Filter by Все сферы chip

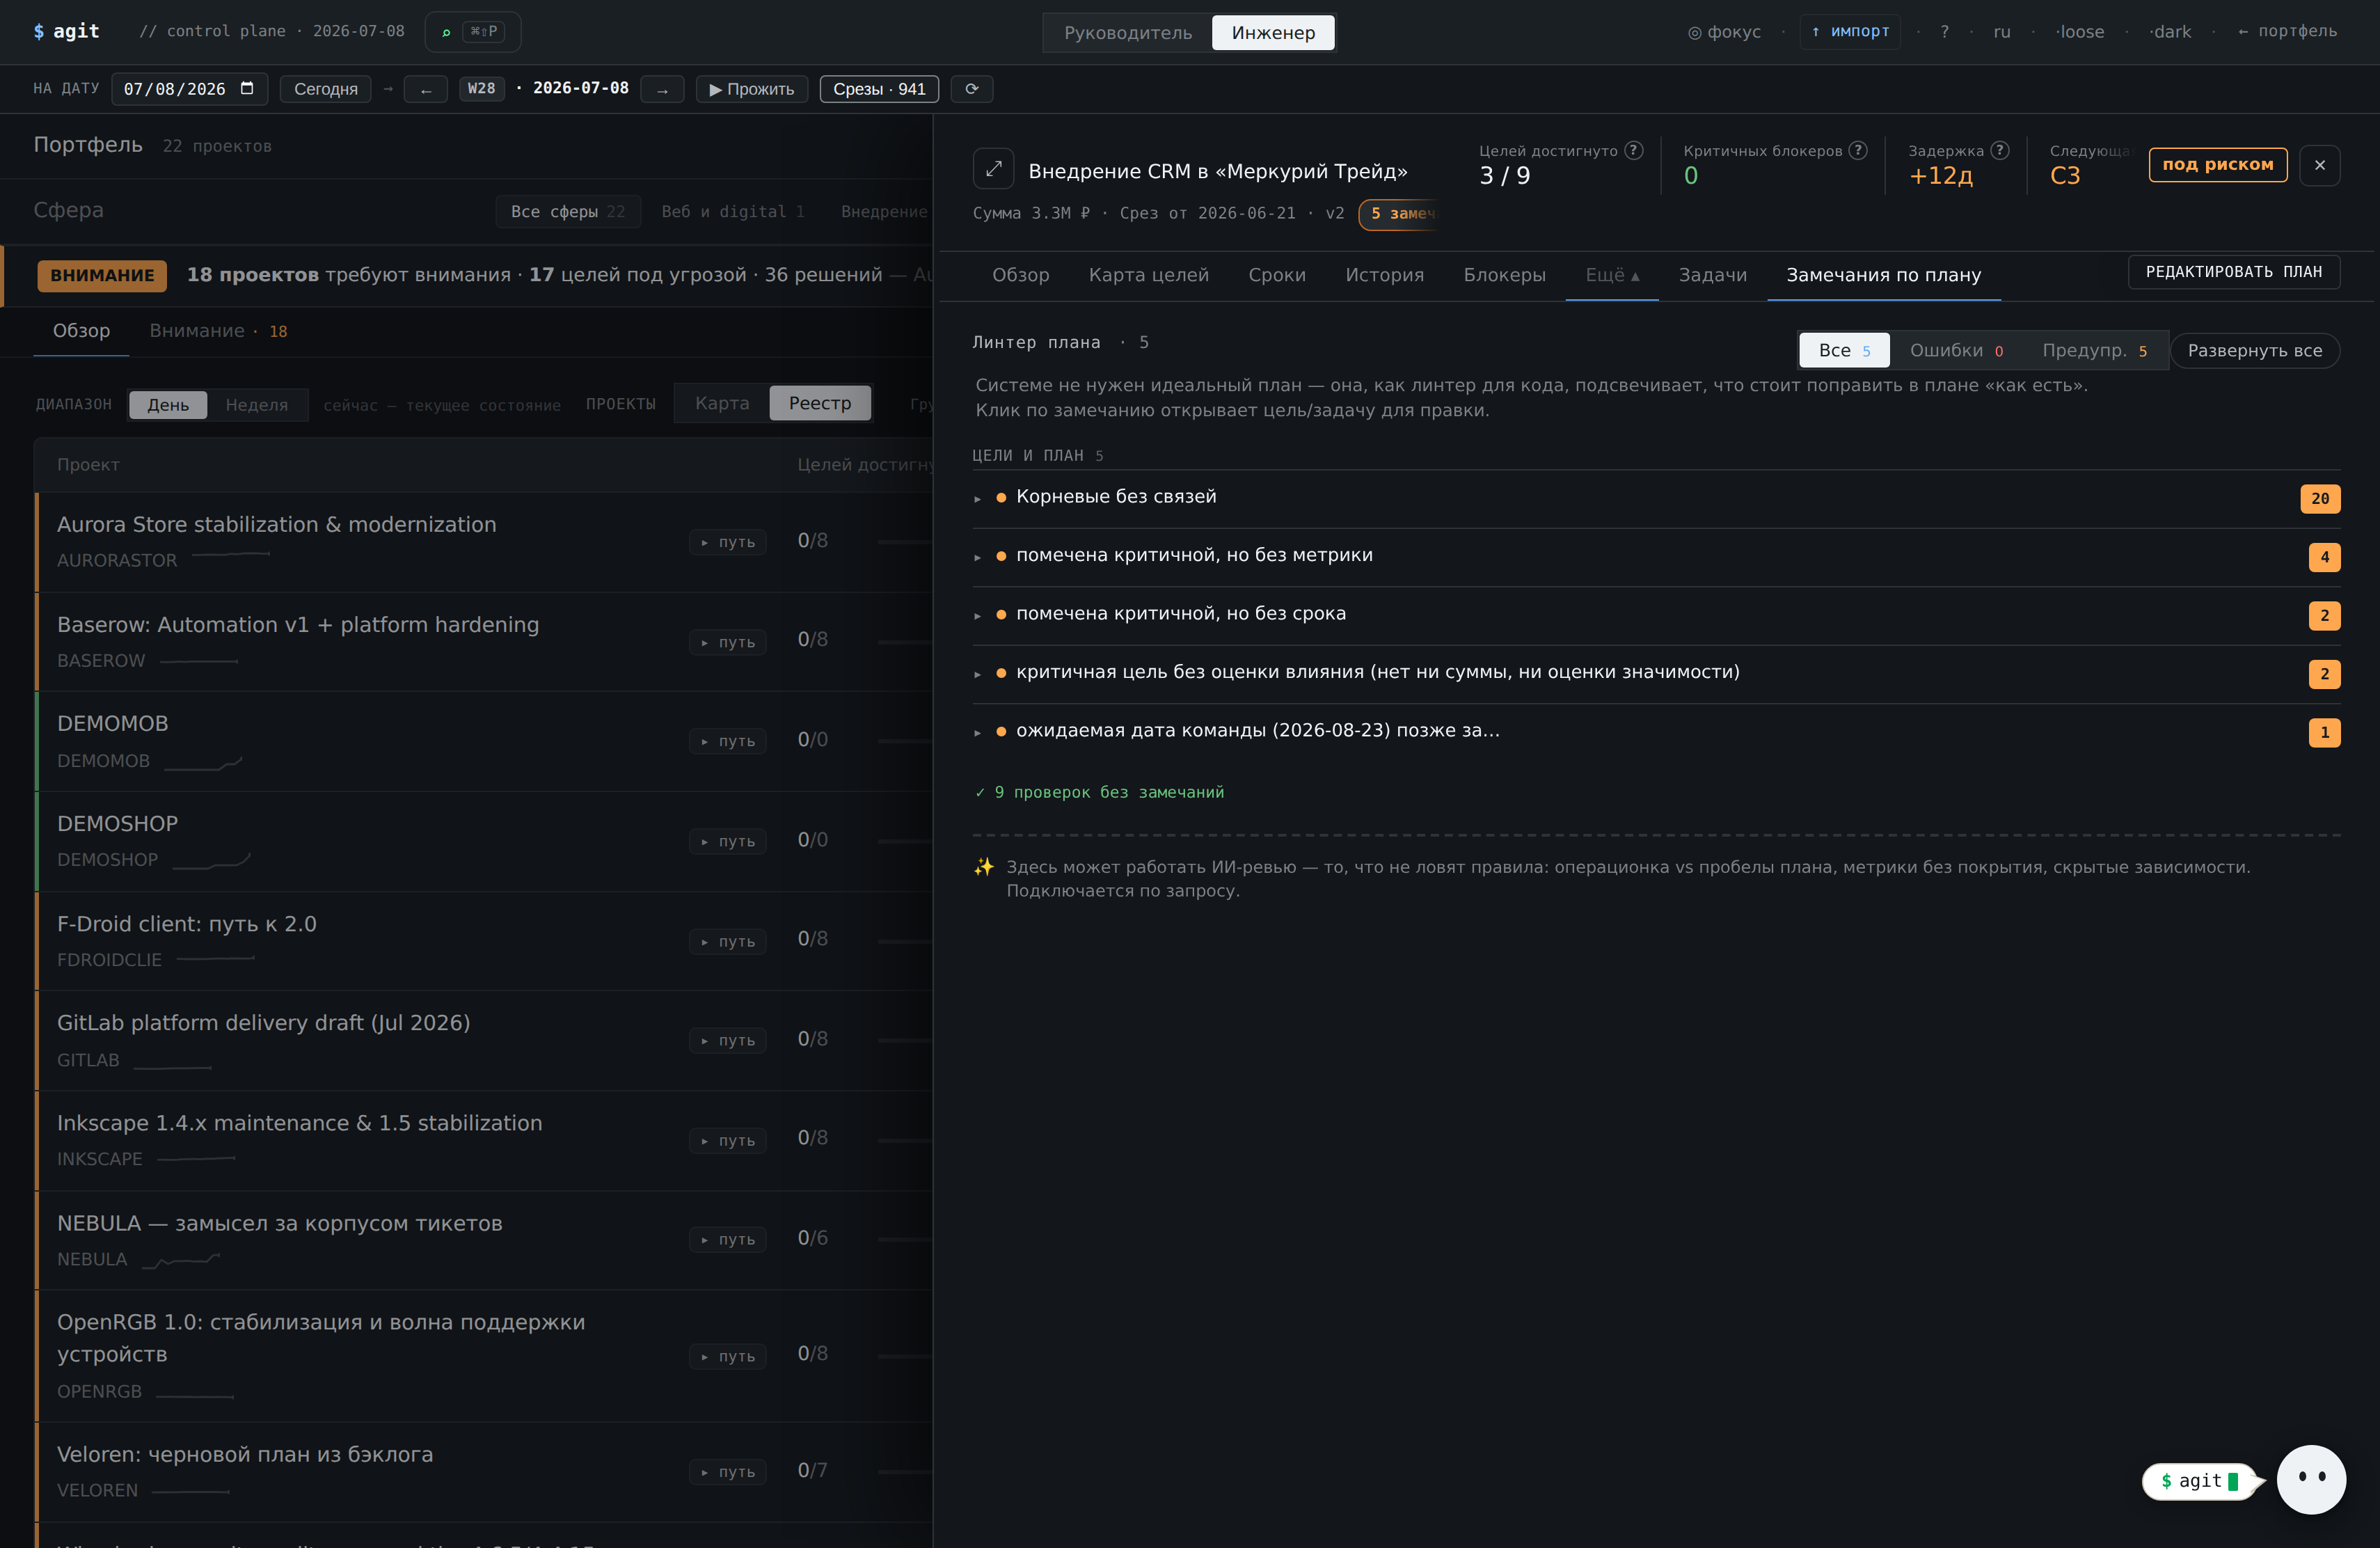[x=568, y=212]
